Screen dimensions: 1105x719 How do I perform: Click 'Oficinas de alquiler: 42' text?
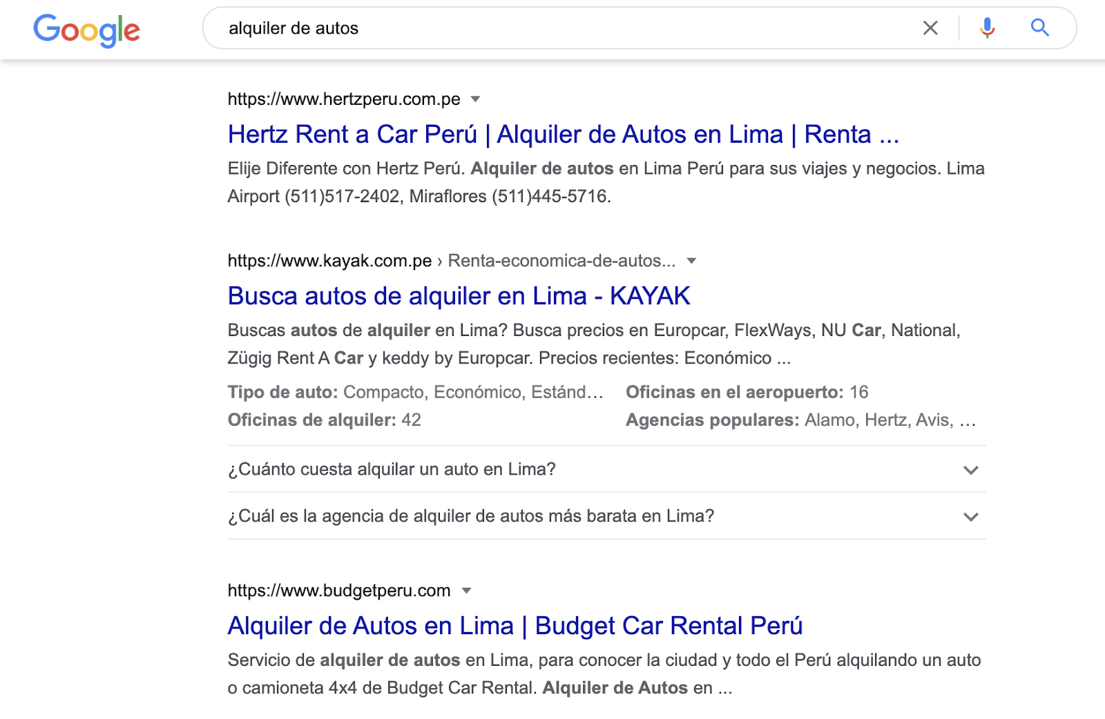325,420
